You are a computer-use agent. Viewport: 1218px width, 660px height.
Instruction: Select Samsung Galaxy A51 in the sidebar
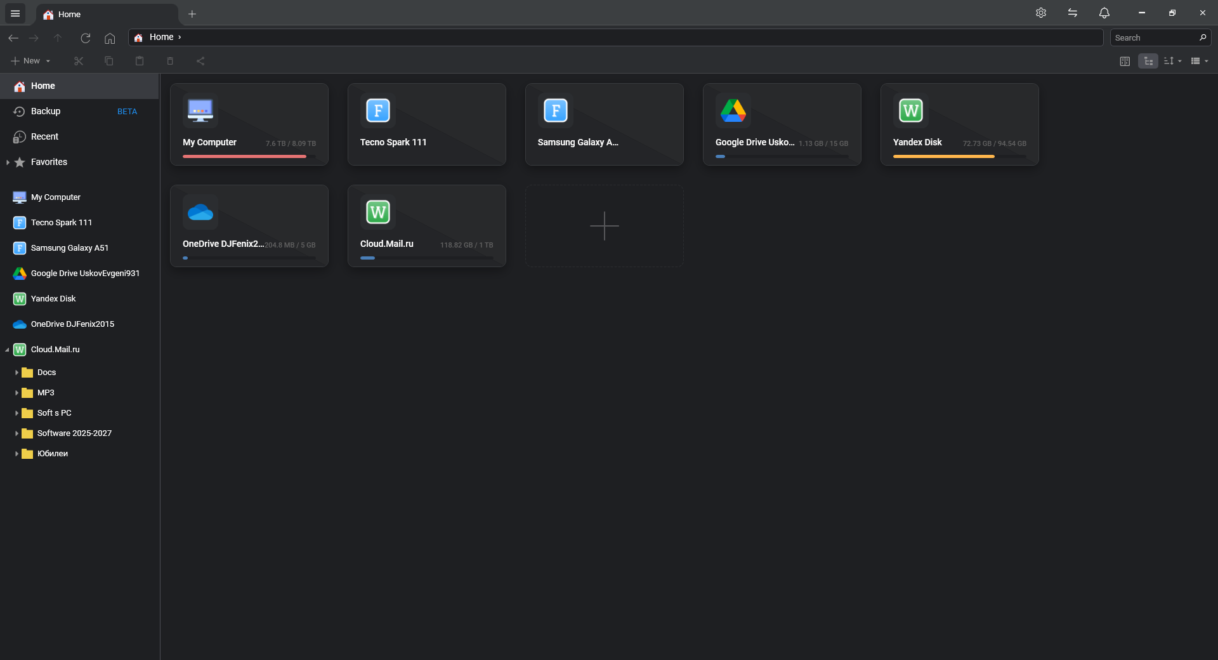pos(79,248)
